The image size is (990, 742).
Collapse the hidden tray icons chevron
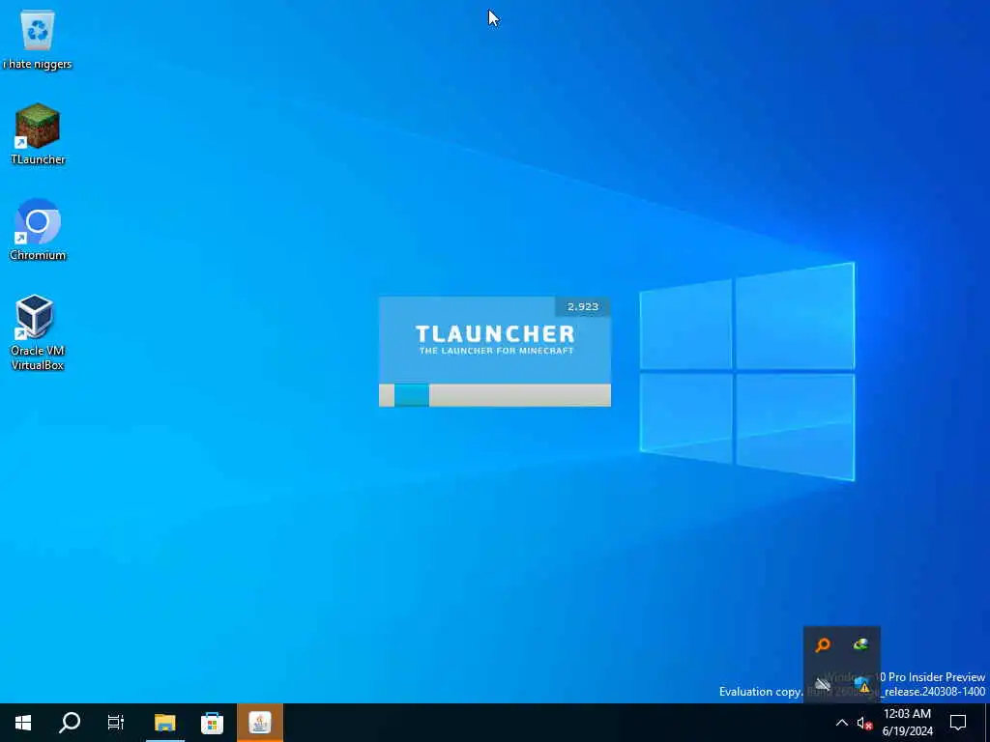coord(842,723)
